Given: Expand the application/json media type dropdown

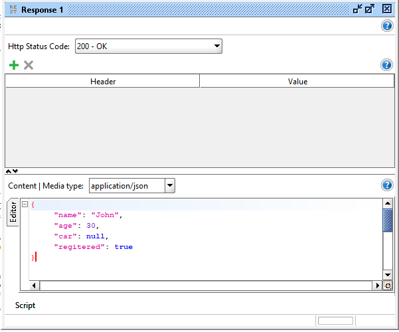Looking at the screenshot, I should coord(169,186).
